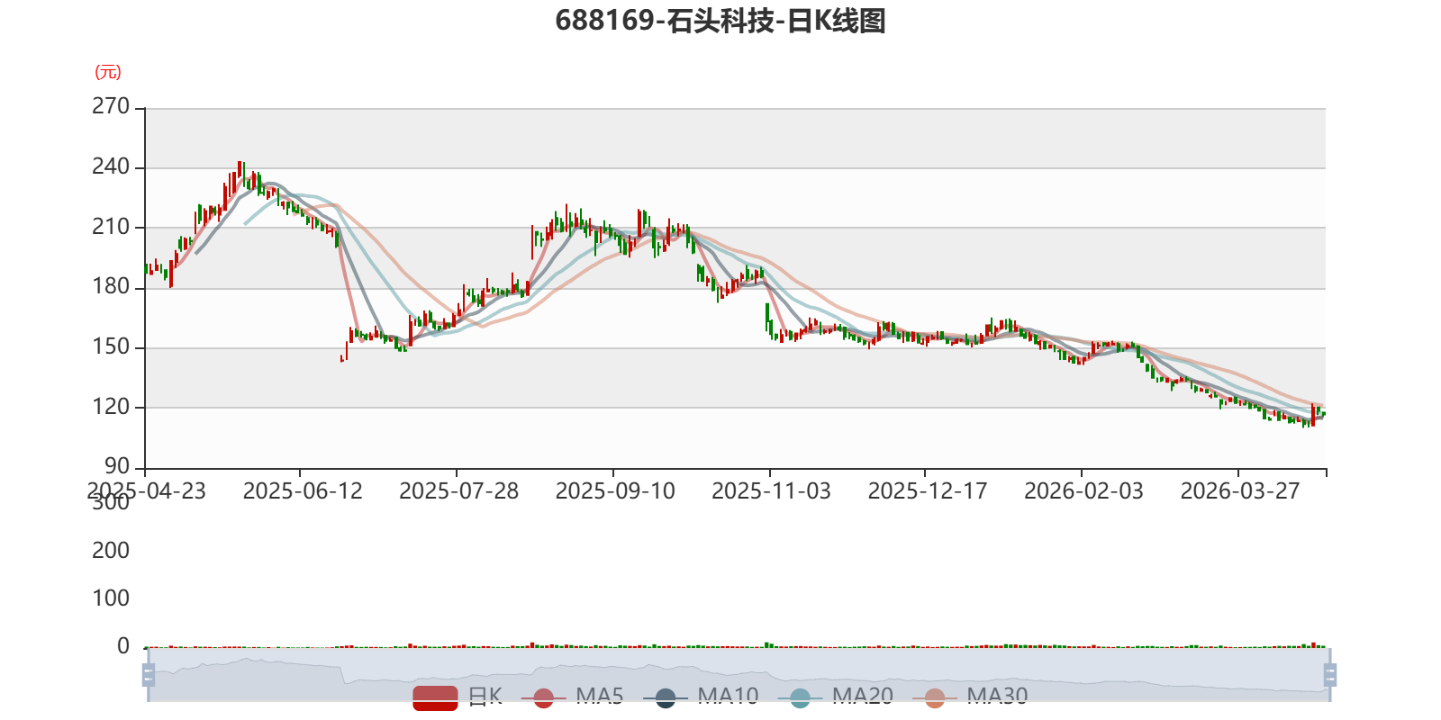The height and width of the screenshot is (720, 1441).
Task: Click the 100 volume axis label
Action: coord(111,598)
